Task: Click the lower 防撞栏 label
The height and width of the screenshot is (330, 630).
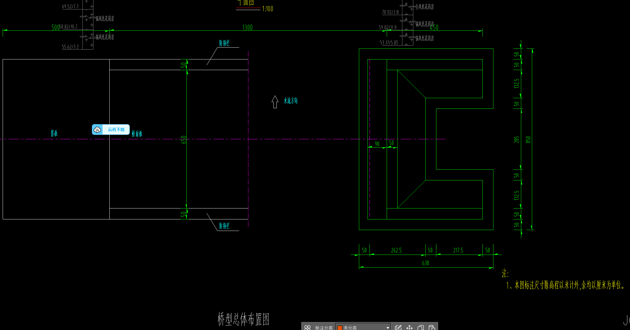Action: pyautogui.click(x=224, y=226)
